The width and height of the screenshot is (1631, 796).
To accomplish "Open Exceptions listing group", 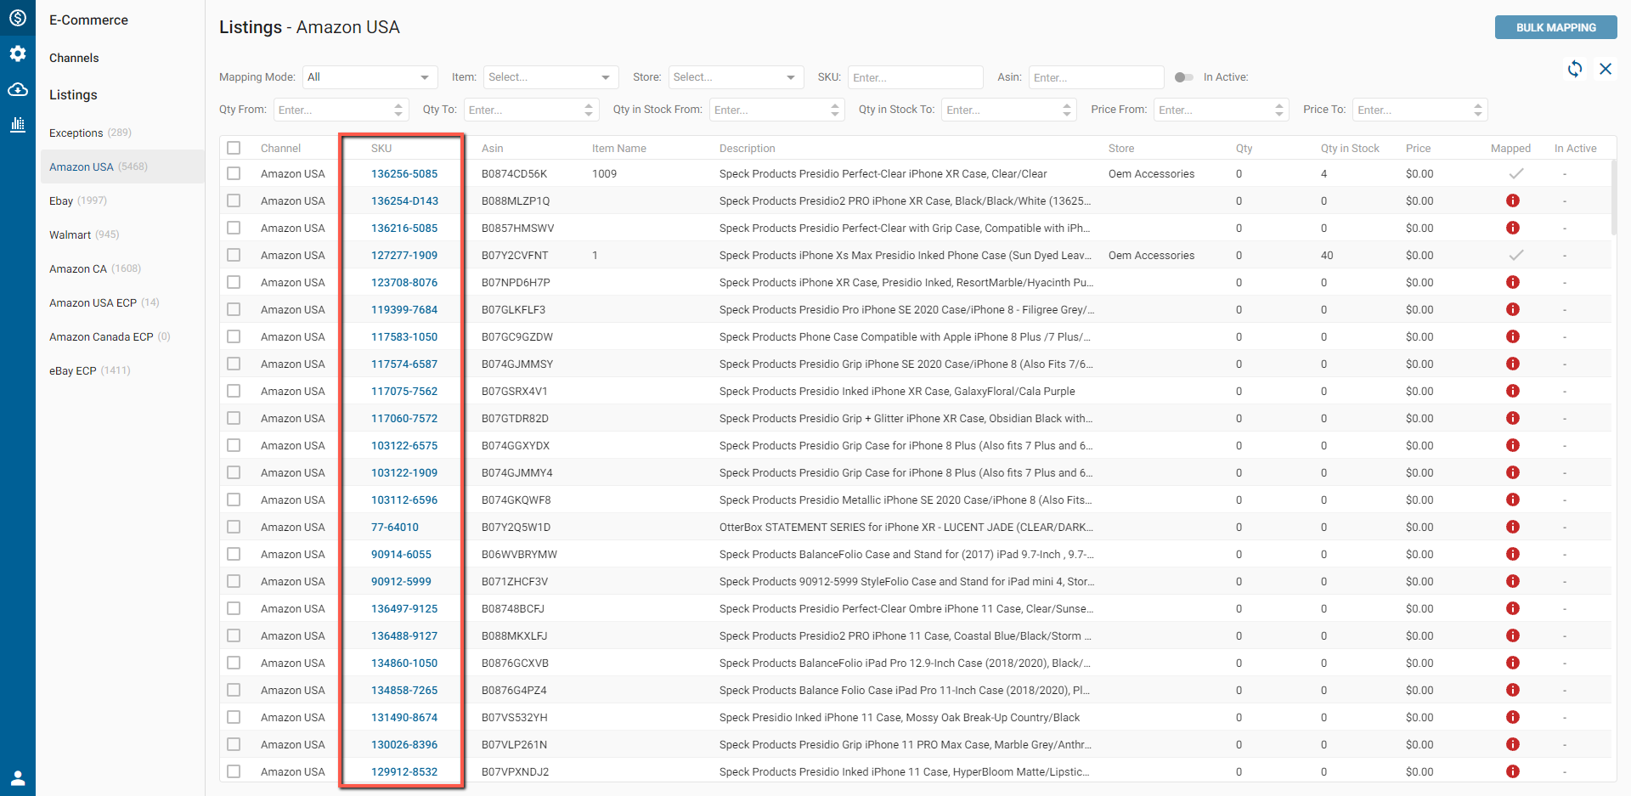I will pos(90,133).
